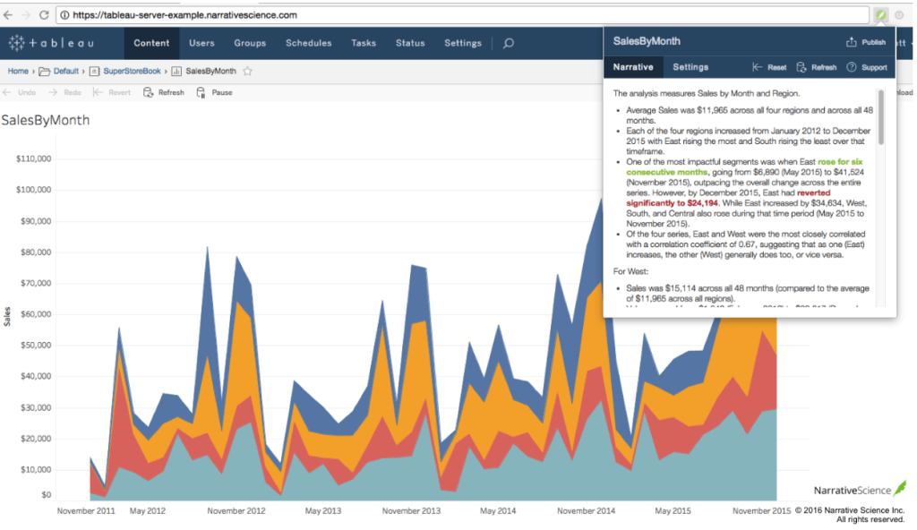Switch to the Settings tab in the panel
Viewport: 917px width, 530px height.
click(690, 67)
